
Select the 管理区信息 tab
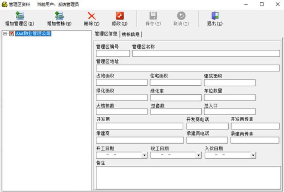[106, 34]
